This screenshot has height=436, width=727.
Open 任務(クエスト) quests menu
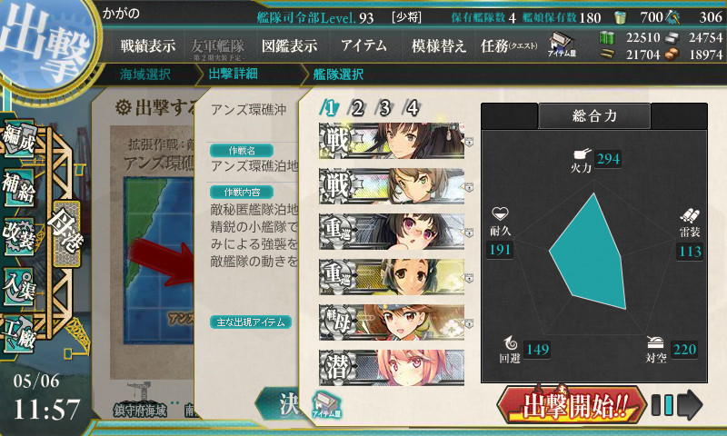point(509,45)
